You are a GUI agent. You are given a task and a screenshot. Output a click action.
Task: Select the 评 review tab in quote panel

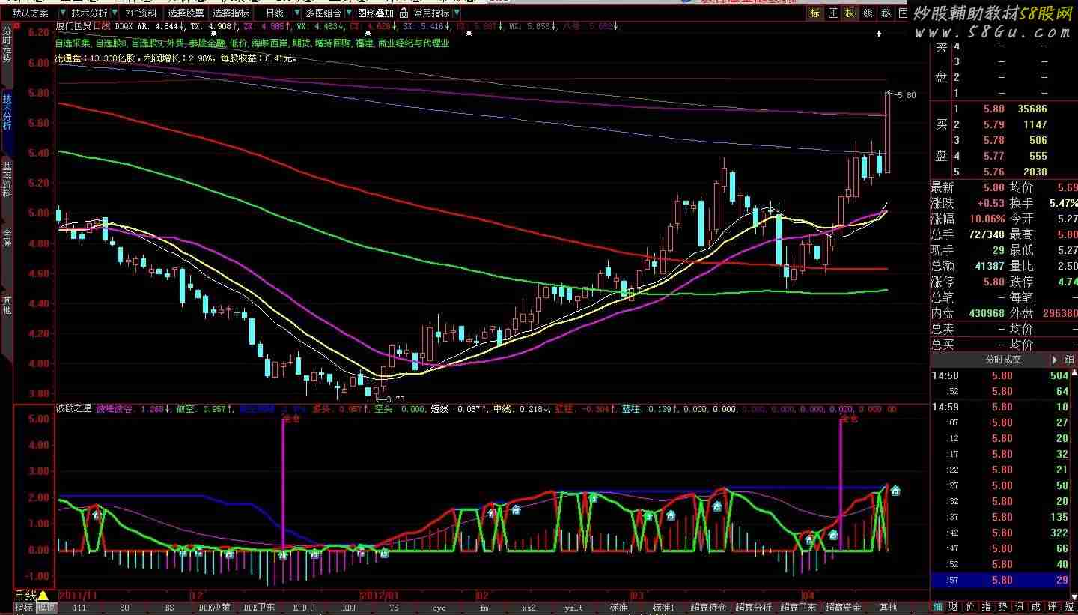1053,607
